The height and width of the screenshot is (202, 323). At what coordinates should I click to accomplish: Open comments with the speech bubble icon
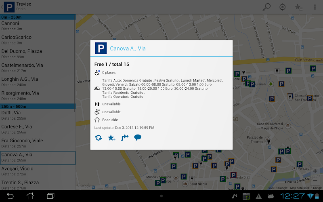click(138, 137)
